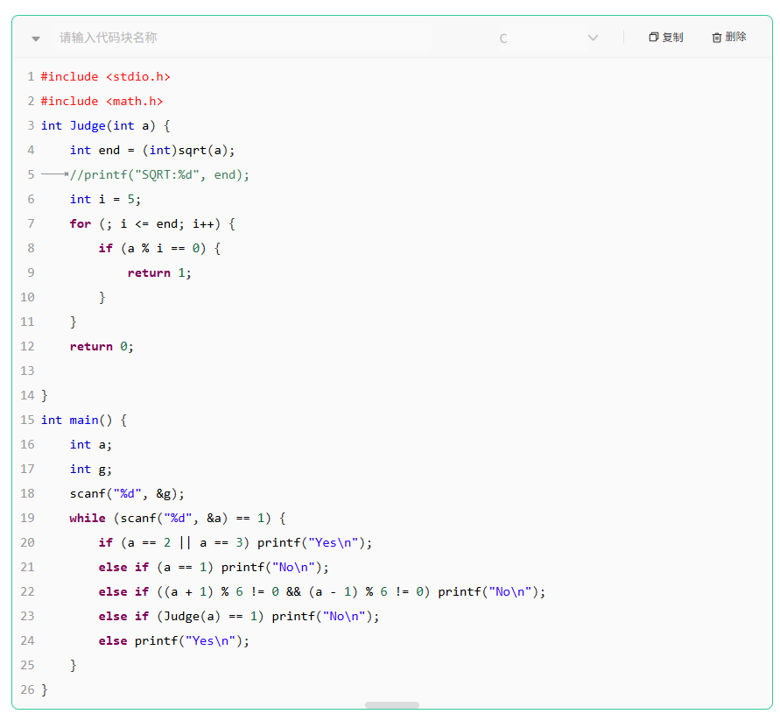Click line "return 1;"
Screen dimensions: 780x721
tap(159, 272)
